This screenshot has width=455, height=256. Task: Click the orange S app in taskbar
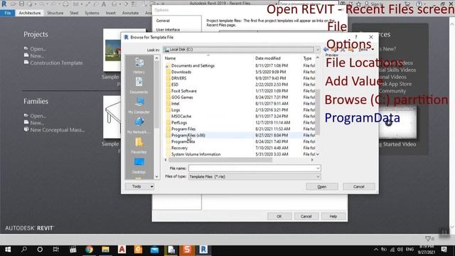[187, 250]
